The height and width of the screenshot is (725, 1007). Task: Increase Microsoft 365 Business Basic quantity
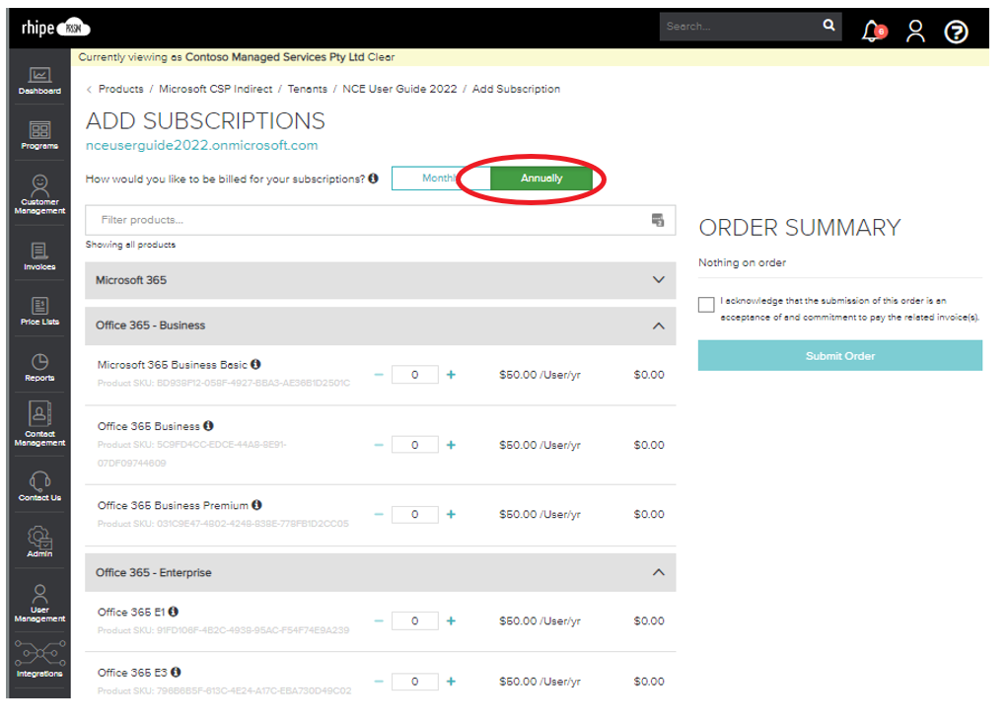(451, 375)
